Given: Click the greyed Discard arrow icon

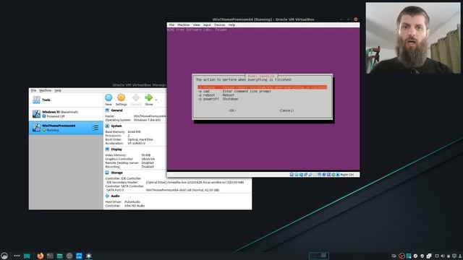Looking at the screenshot, I should click(x=136, y=98).
